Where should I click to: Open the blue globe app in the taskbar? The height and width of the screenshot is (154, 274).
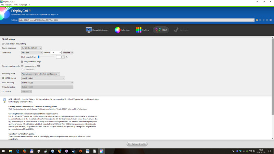pyautogui.click(x=53, y=151)
